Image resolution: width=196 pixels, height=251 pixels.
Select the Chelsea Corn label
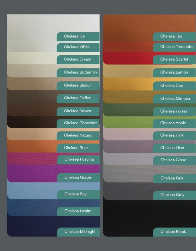click(174, 86)
